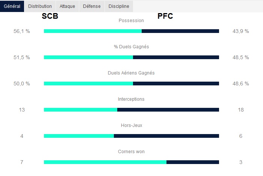The height and width of the screenshot is (176, 263).
Task: Click the dark navy segment of the Interceptions bar
Action: [x=168, y=110]
